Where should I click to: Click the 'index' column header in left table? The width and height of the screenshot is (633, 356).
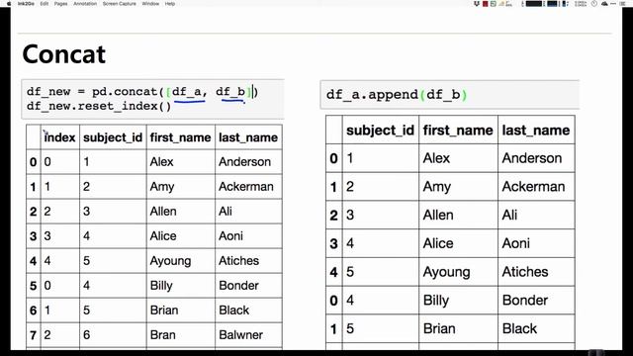59,137
